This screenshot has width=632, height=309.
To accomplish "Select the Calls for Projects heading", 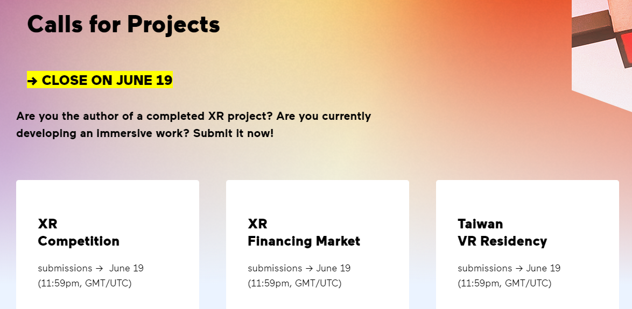I will click(123, 25).
